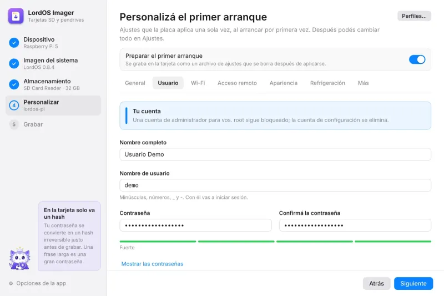Click the step 4 Personalizar circle icon

coord(14,106)
